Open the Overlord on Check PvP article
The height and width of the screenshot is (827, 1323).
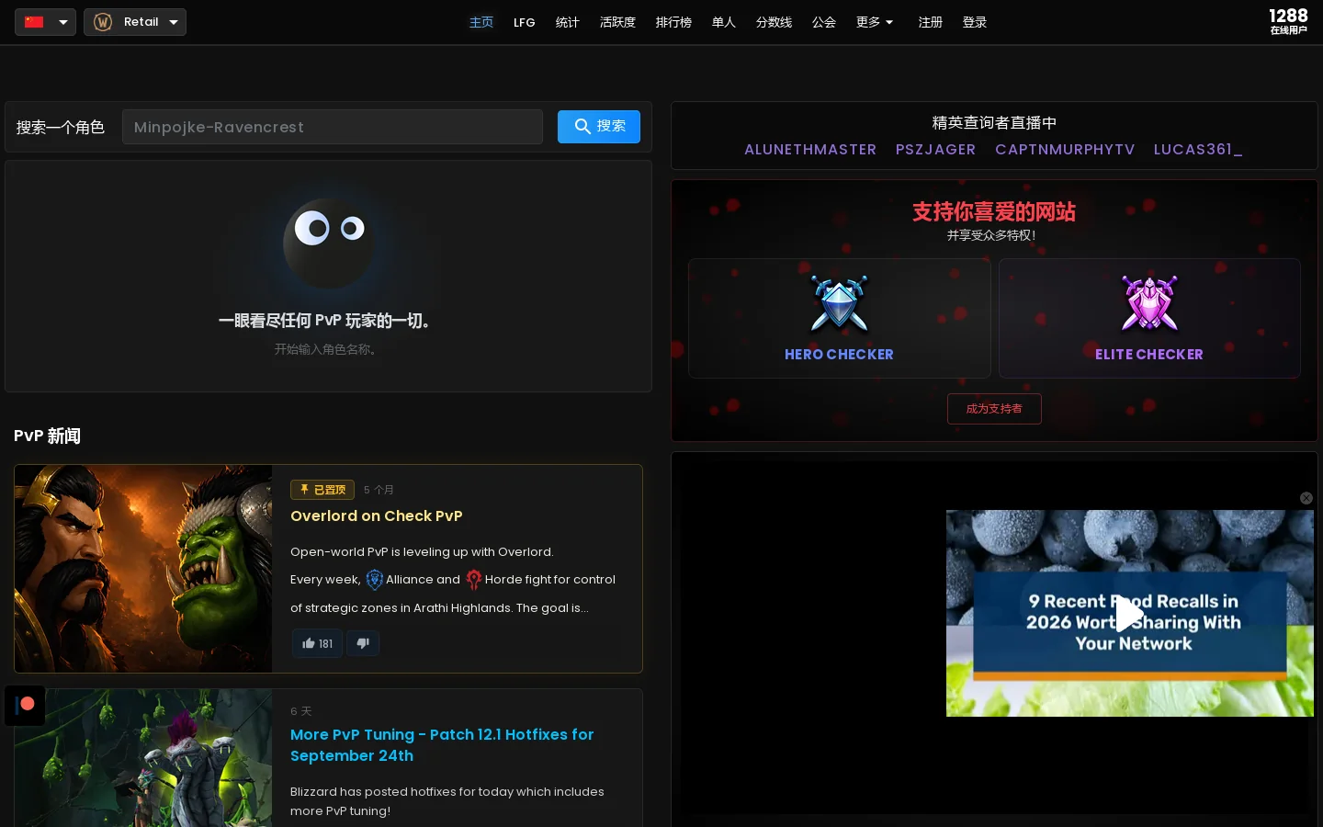(377, 516)
